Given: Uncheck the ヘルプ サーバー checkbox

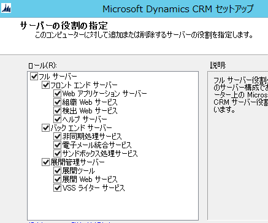Looking at the screenshot, I should [x=58, y=119].
